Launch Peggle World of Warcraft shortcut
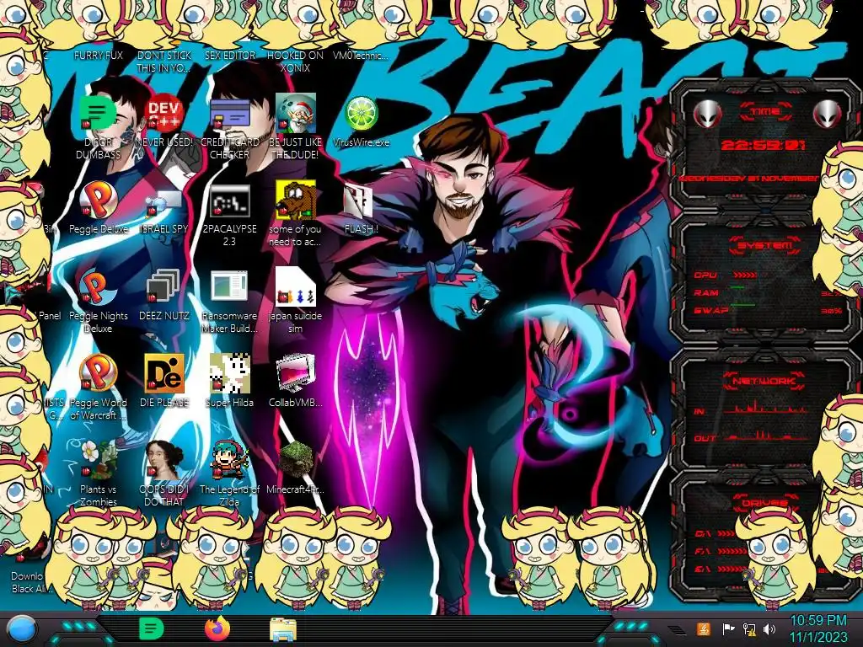This screenshot has width=863, height=647. 98,374
